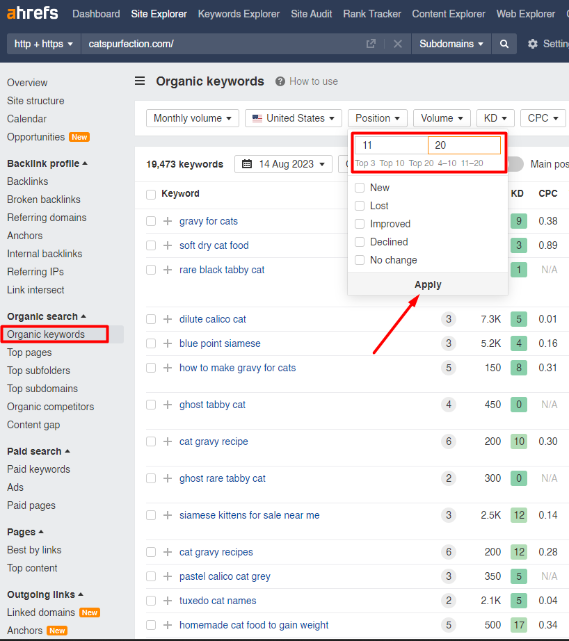Open Settings via gear icon
Image resolution: width=569 pixels, height=641 pixels.
point(533,44)
